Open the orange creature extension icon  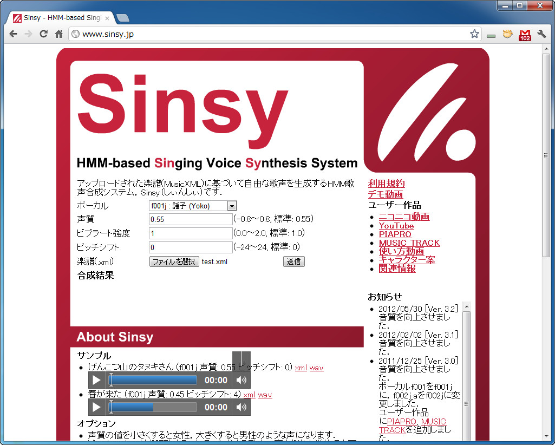click(x=507, y=34)
